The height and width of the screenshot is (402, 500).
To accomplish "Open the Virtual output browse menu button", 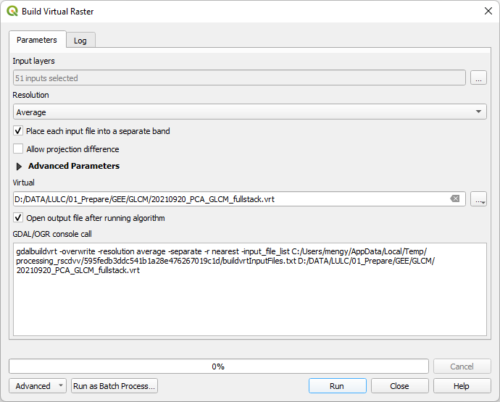I will pos(478,199).
